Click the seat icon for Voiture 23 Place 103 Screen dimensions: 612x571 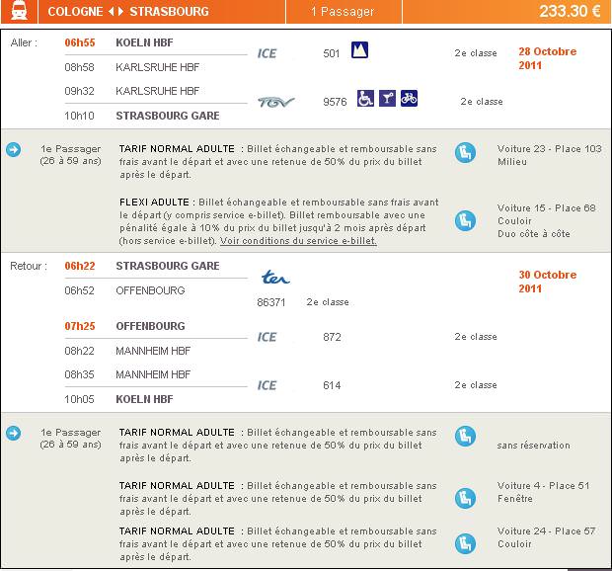click(465, 153)
